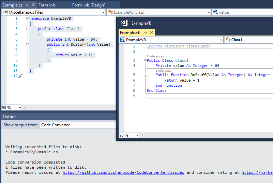The height and width of the screenshot is (183, 273).
Task: Click the VB icon beside ExampleVB dropdown
Action: (123, 40)
